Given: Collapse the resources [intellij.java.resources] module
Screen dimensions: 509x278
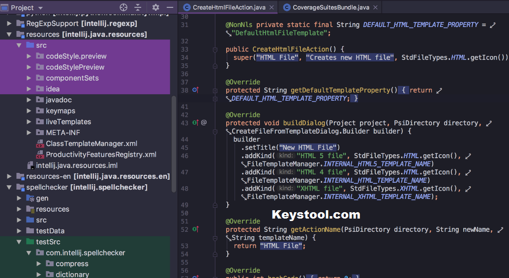Looking at the screenshot, I should click(9, 34).
